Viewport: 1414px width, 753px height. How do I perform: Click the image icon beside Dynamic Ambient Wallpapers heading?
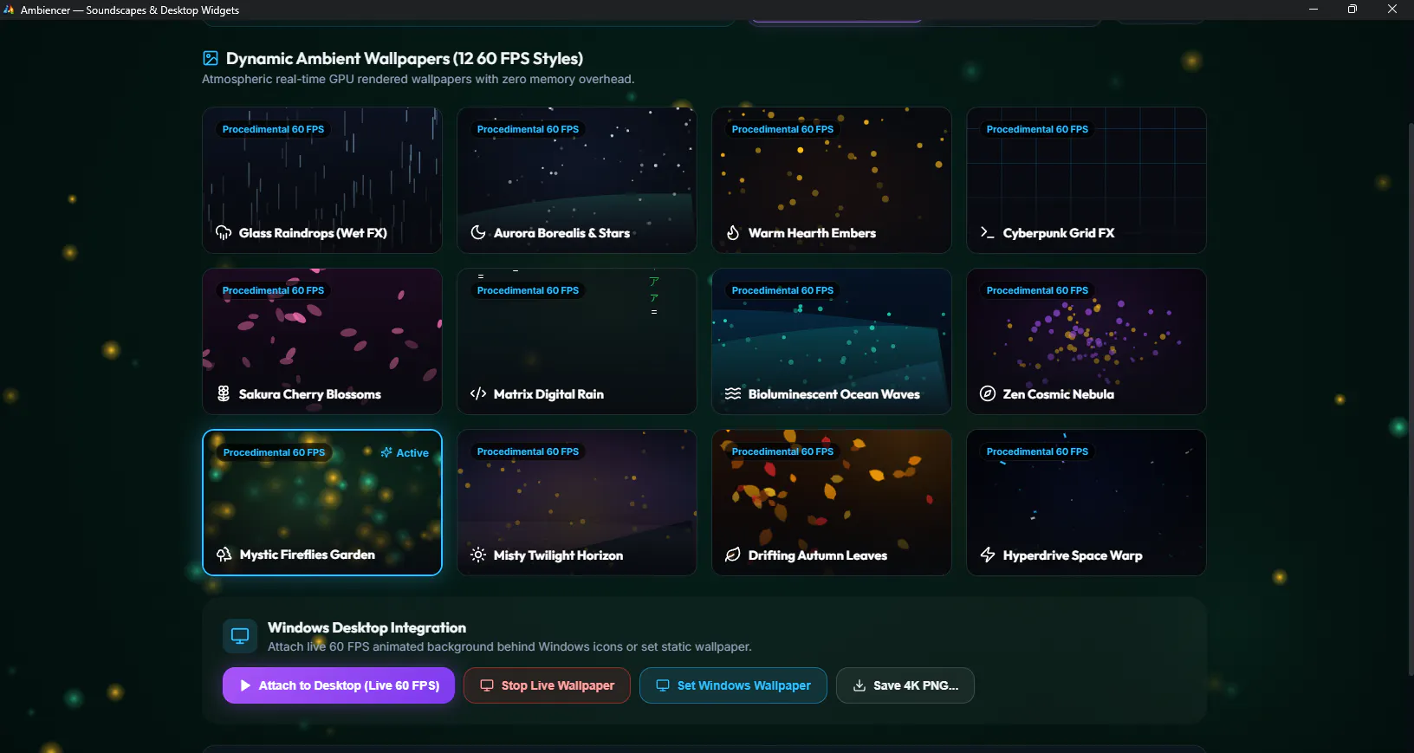tap(211, 58)
